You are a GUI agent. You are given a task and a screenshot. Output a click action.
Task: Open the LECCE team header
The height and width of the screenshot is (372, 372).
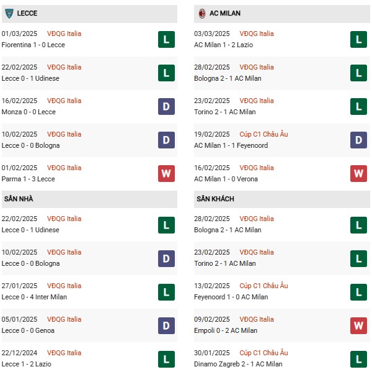(x=89, y=14)
